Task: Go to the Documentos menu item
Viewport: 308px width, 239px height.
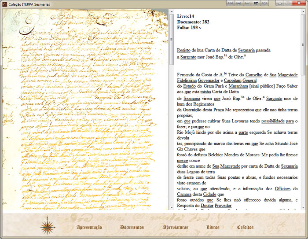Action: 132,228
